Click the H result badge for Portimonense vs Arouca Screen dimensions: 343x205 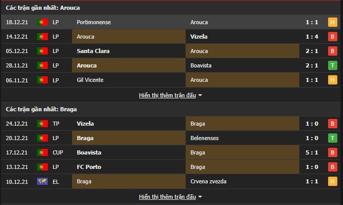click(x=332, y=22)
